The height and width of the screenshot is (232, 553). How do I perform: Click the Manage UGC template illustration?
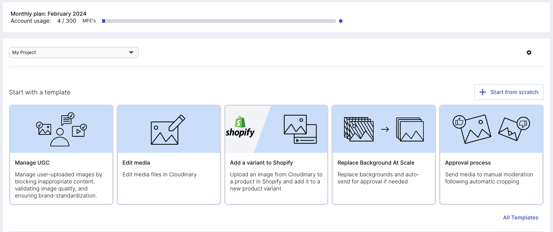click(61, 129)
